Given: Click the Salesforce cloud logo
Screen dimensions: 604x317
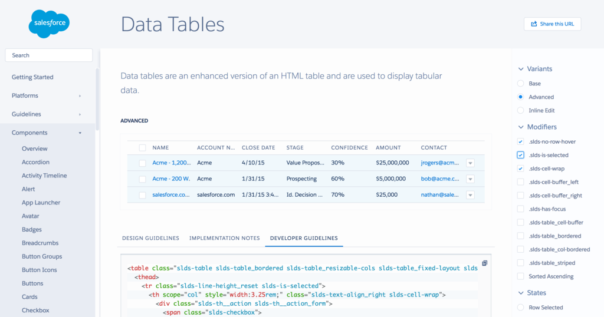Looking at the screenshot, I should click(x=49, y=24).
